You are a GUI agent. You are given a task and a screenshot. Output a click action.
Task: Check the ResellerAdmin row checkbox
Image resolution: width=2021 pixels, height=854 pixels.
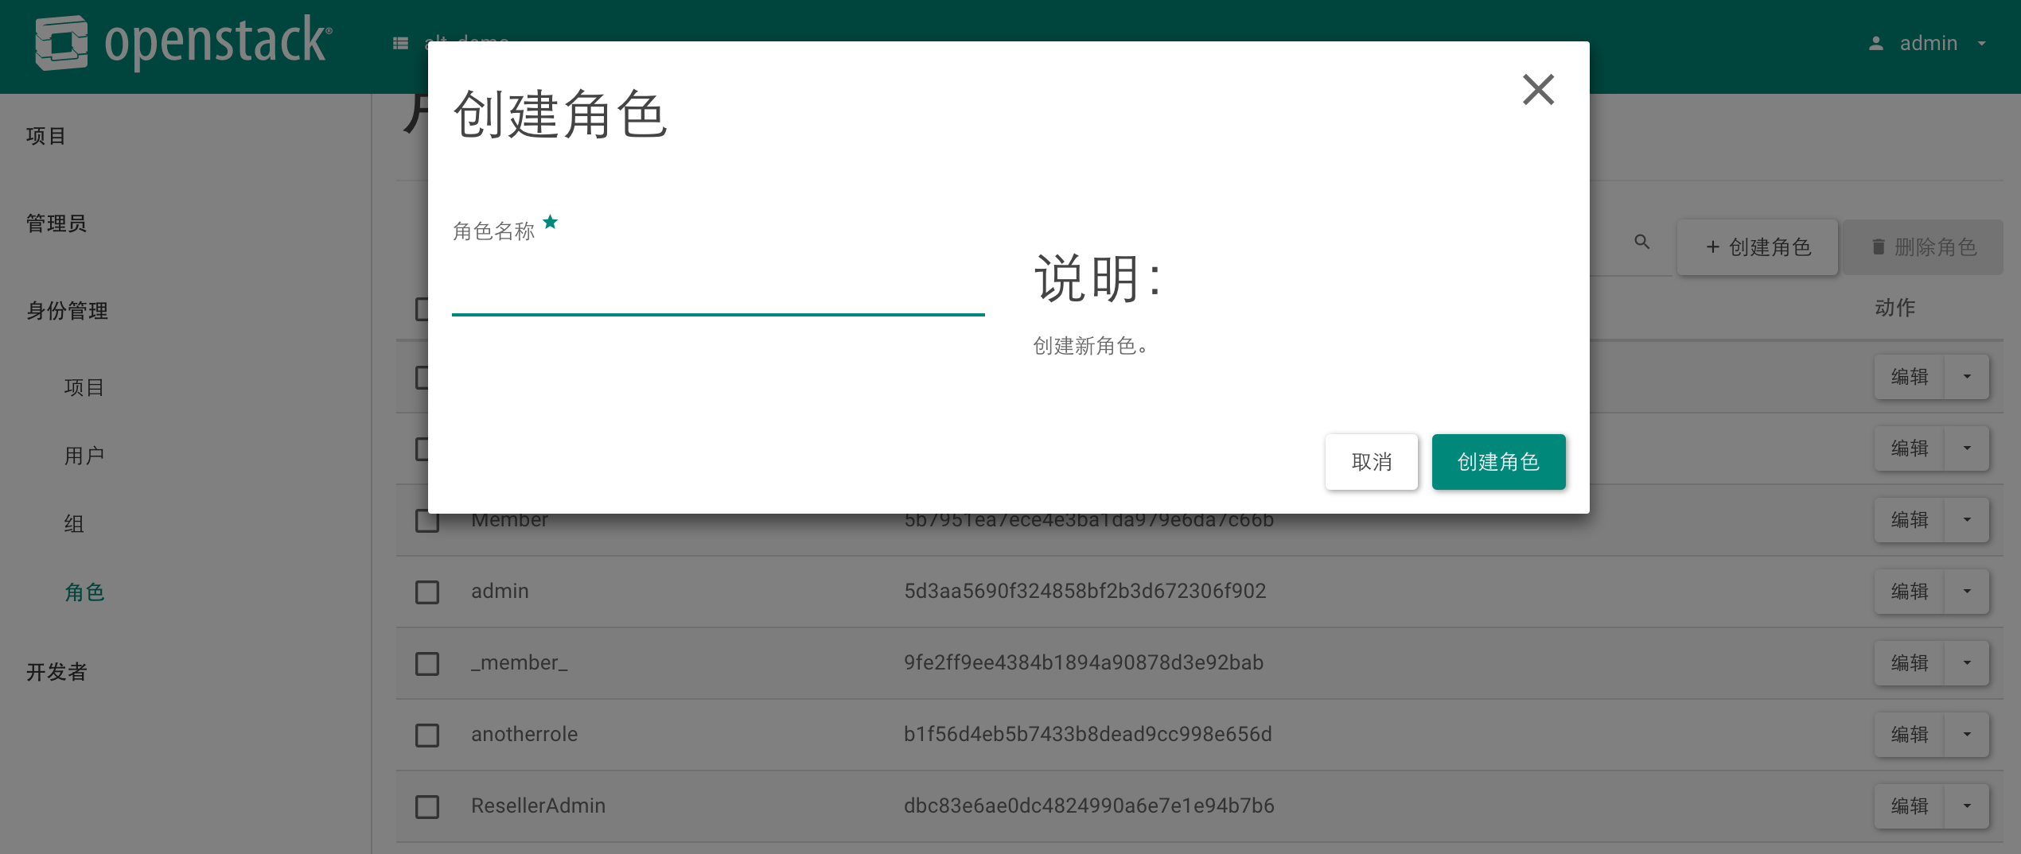click(x=427, y=806)
